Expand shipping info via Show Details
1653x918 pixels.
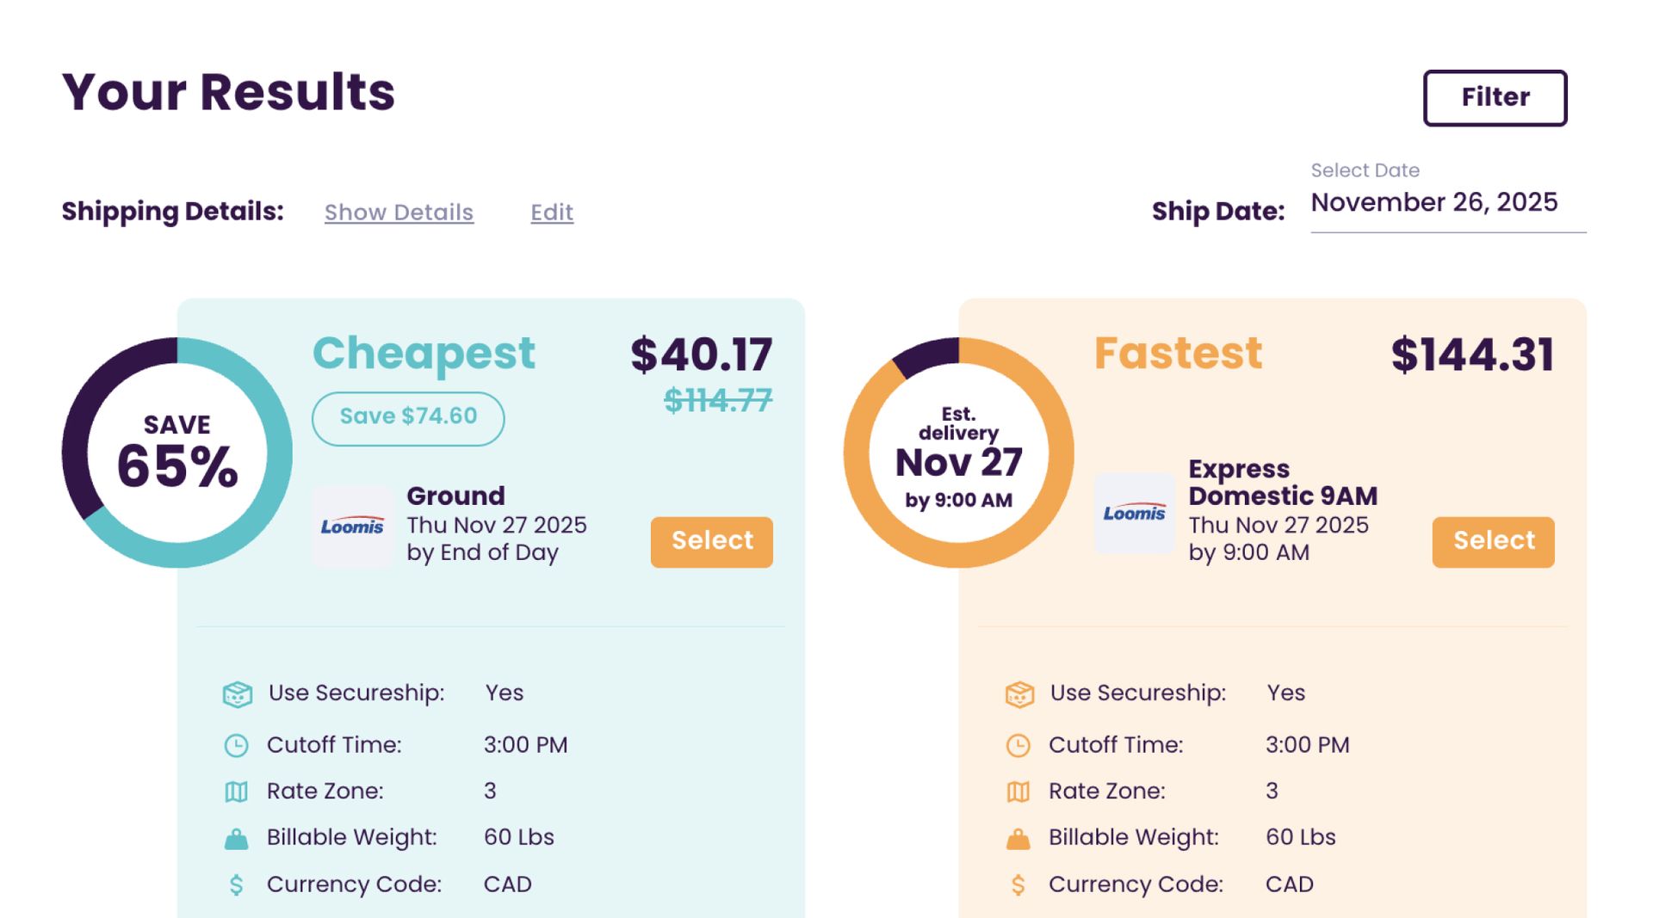click(x=399, y=213)
